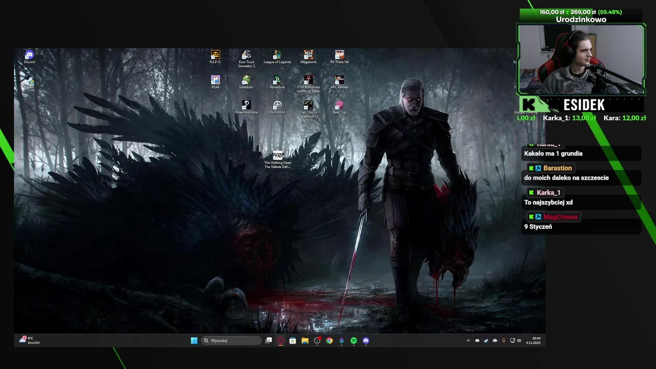Click the 'Karka_1: 13,00 zł' ticker entry
The width and height of the screenshot is (656, 369).
coord(569,118)
